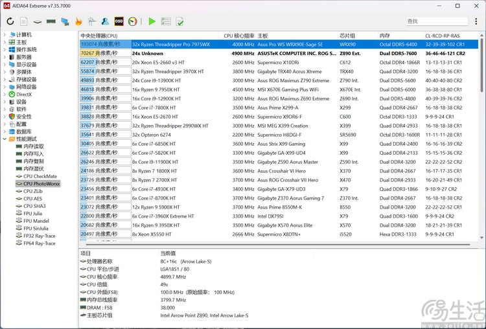Select the 20x Xeon E5-2660 v3 HT row
This screenshot has width=486, height=329.
click(279, 62)
